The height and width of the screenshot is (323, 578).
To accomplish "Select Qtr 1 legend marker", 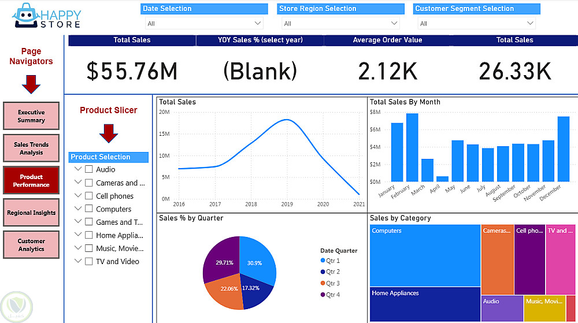I will 323,261.
